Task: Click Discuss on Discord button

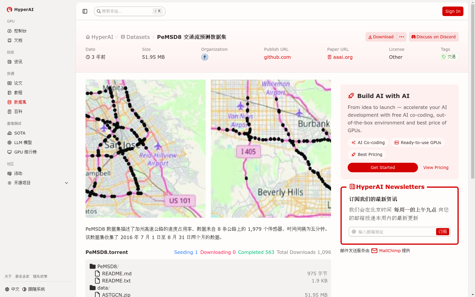Action: [x=434, y=37]
